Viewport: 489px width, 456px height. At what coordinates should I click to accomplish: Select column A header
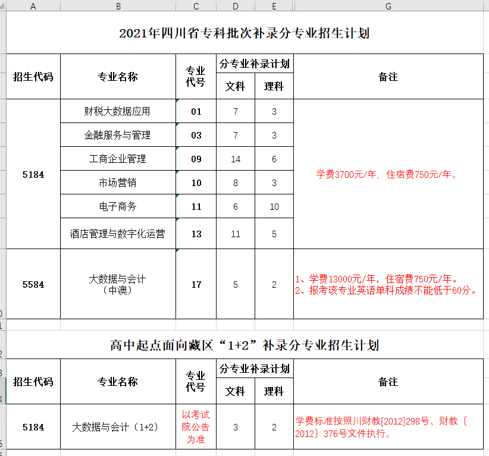[x=33, y=6]
